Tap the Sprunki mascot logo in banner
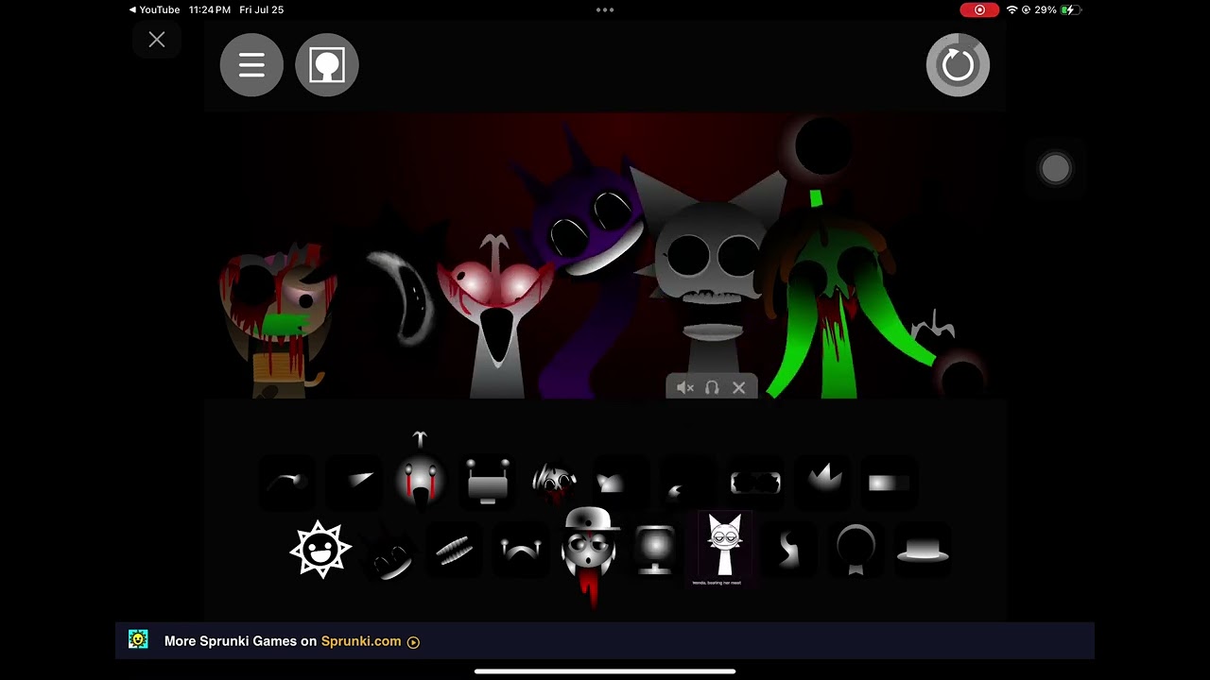This screenshot has height=680, width=1210. [139, 639]
